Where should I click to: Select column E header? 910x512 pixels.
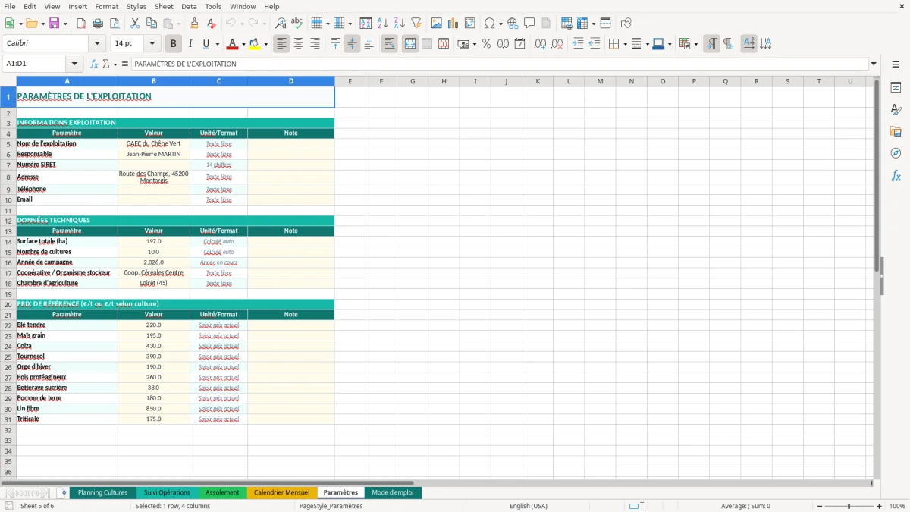pyautogui.click(x=350, y=81)
